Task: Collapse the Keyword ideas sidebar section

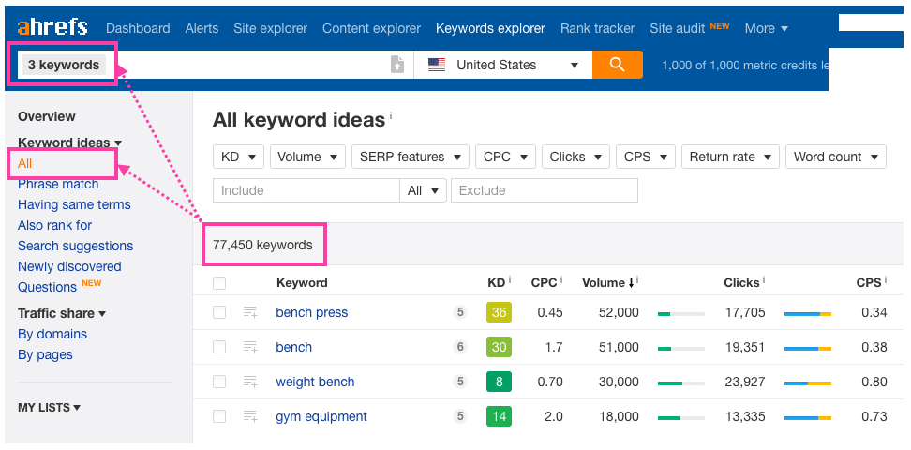Action: pyautogui.click(x=69, y=142)
